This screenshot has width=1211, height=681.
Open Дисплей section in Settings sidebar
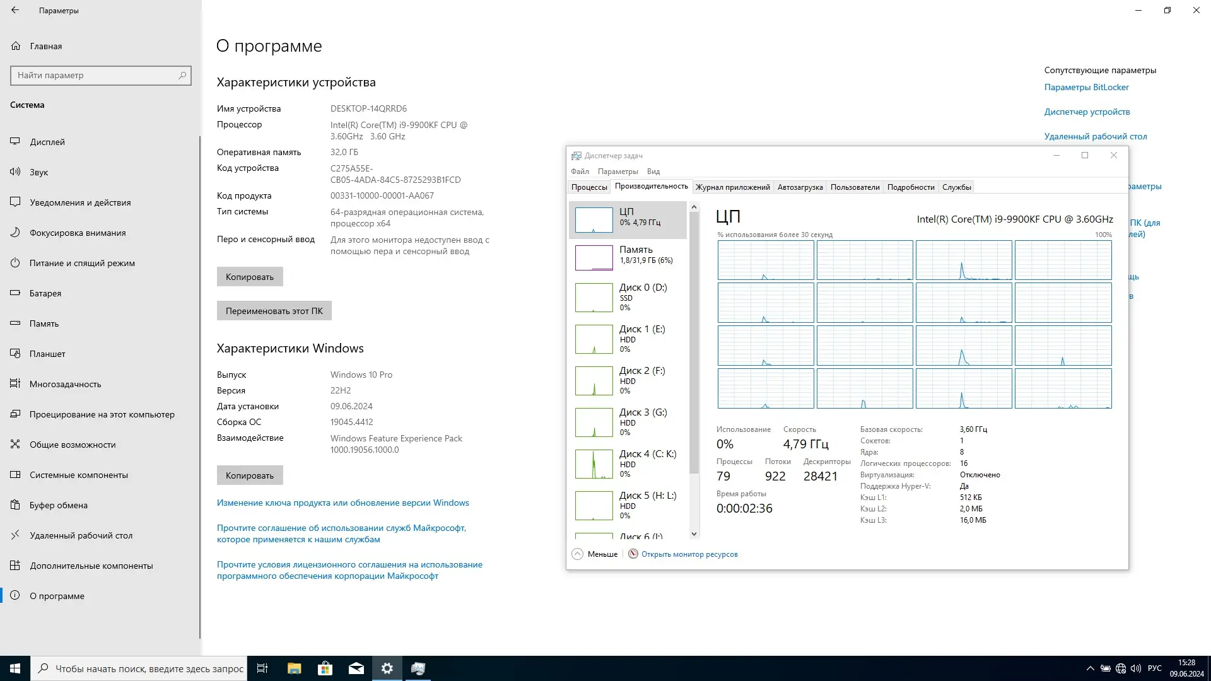click(47, 142)
